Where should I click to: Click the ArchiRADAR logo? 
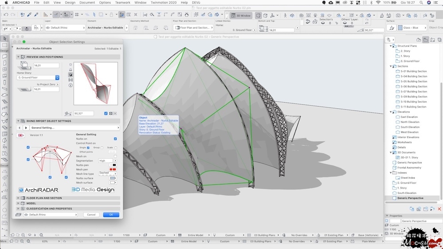tap(39, 190)
